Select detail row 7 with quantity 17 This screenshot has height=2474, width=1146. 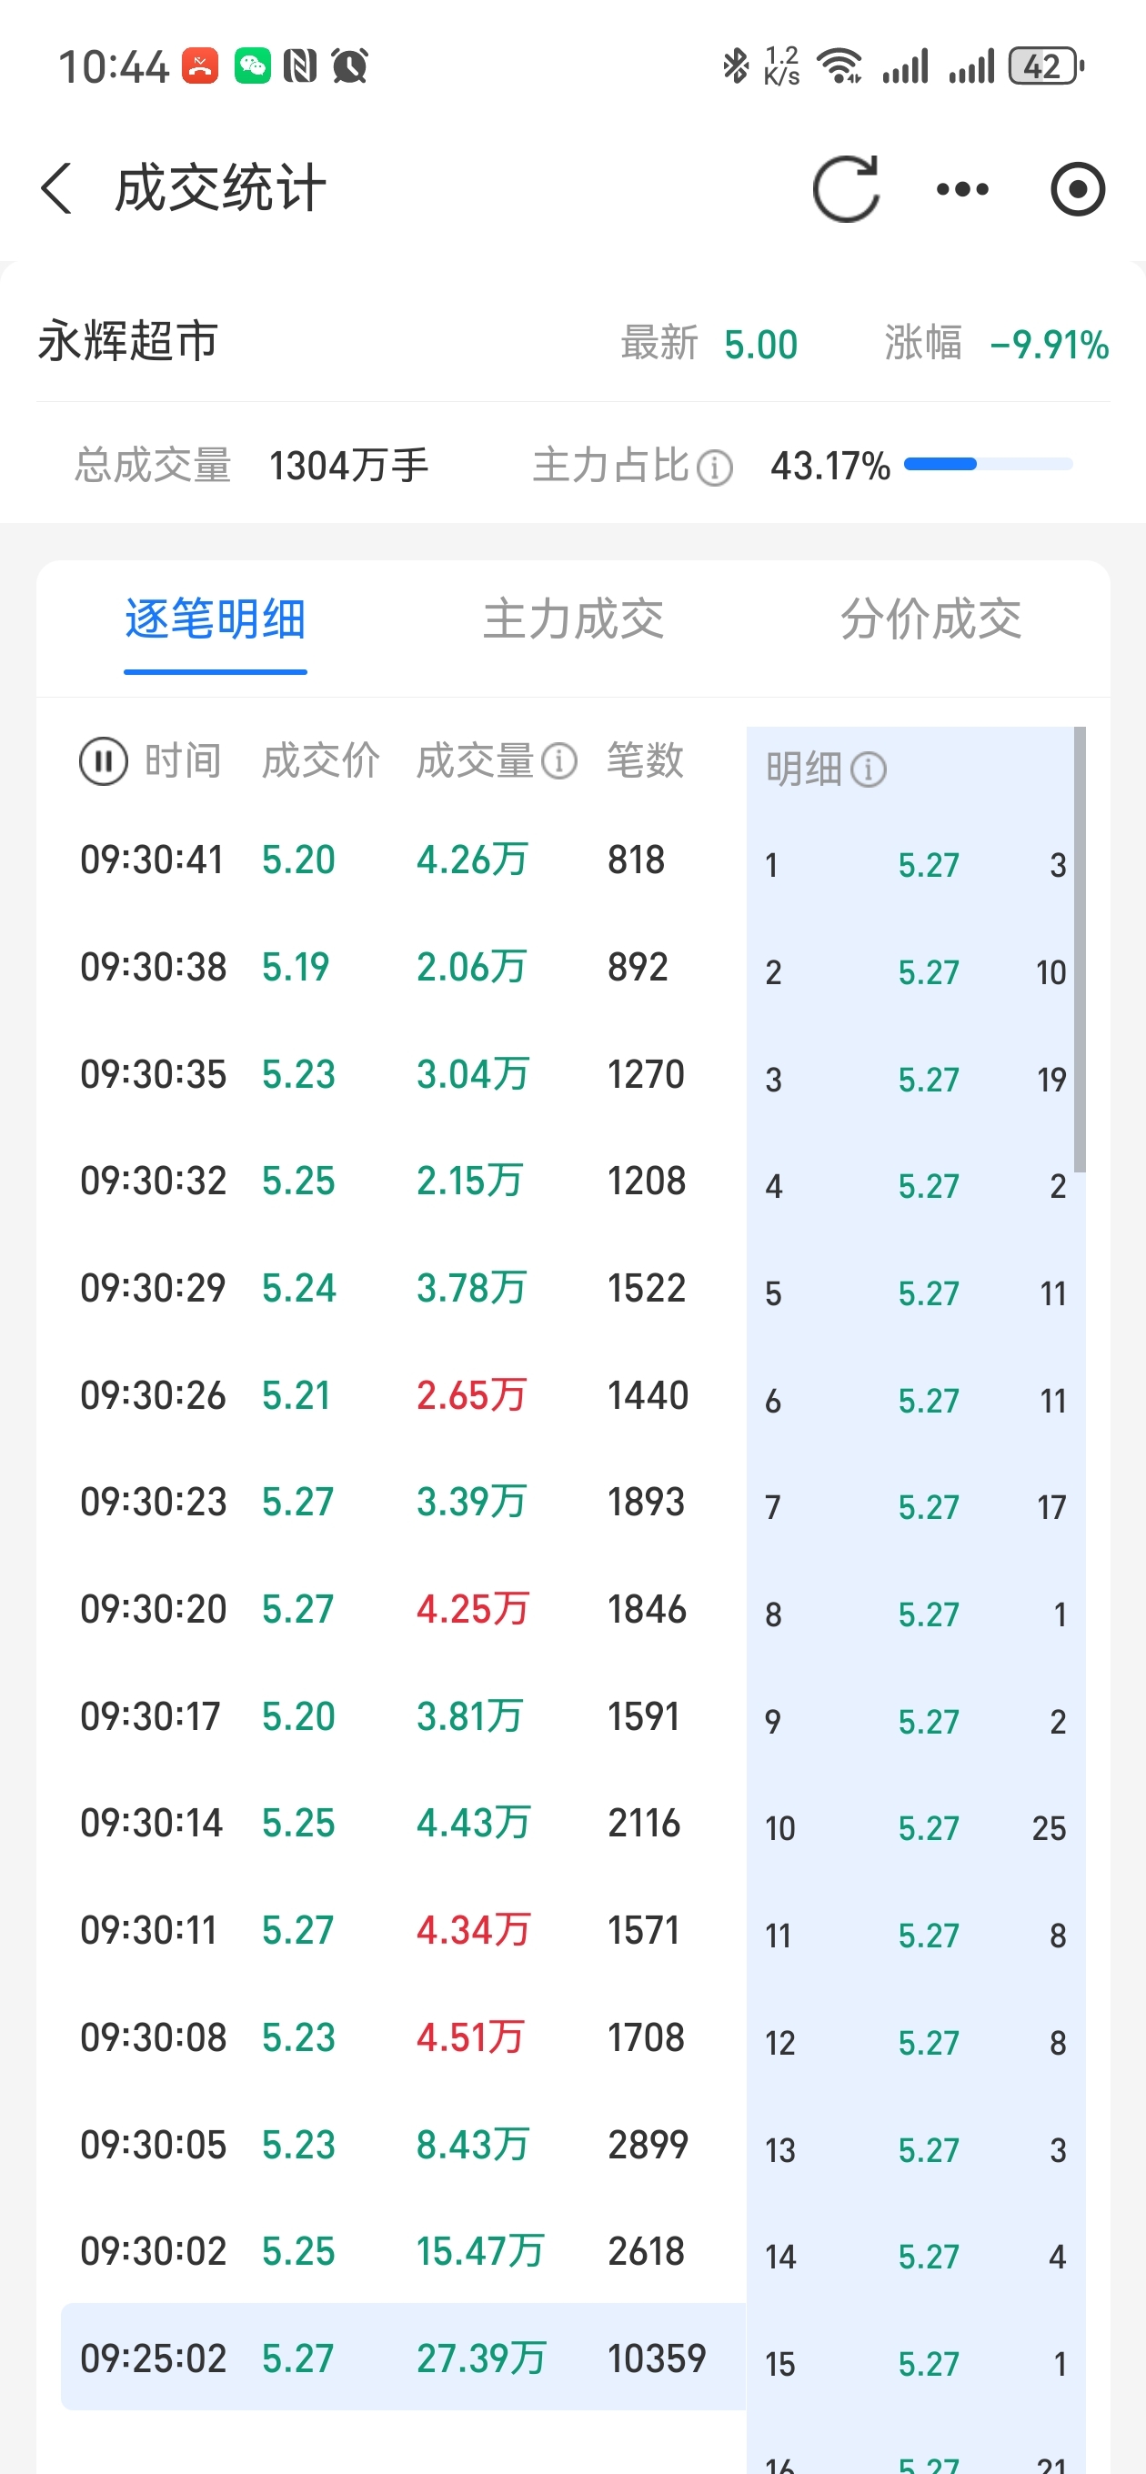916,1507
